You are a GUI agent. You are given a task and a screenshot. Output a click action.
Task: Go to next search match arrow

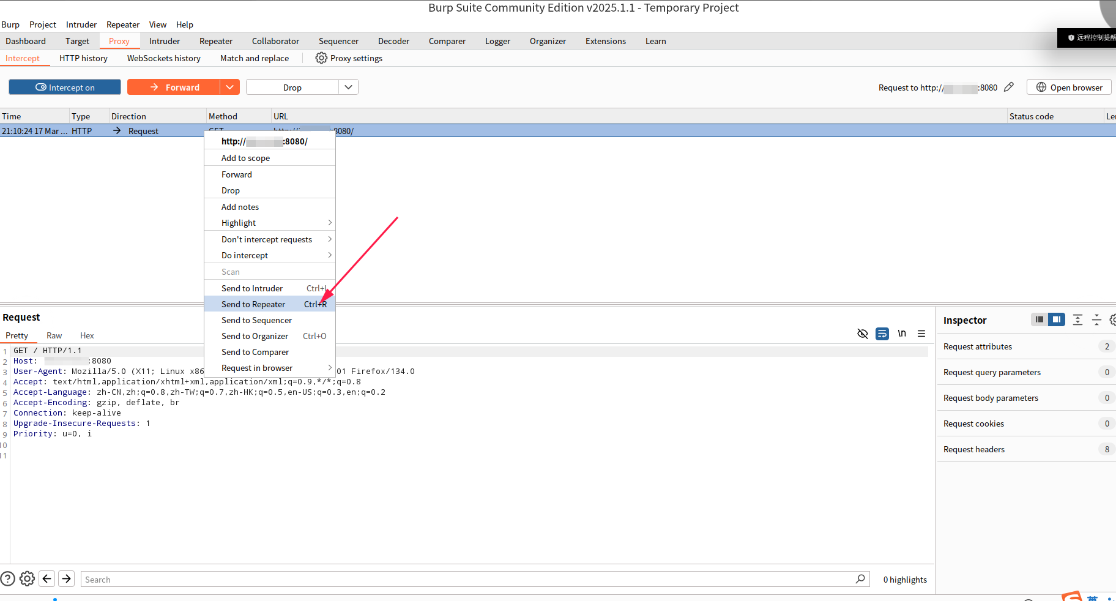67,578
